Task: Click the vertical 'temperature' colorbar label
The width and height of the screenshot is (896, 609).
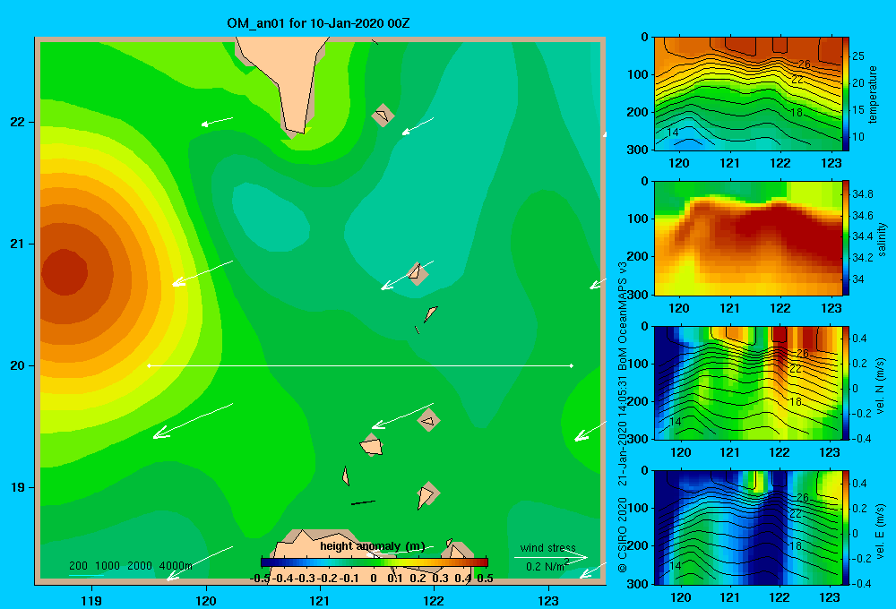Action: (873, 94)
